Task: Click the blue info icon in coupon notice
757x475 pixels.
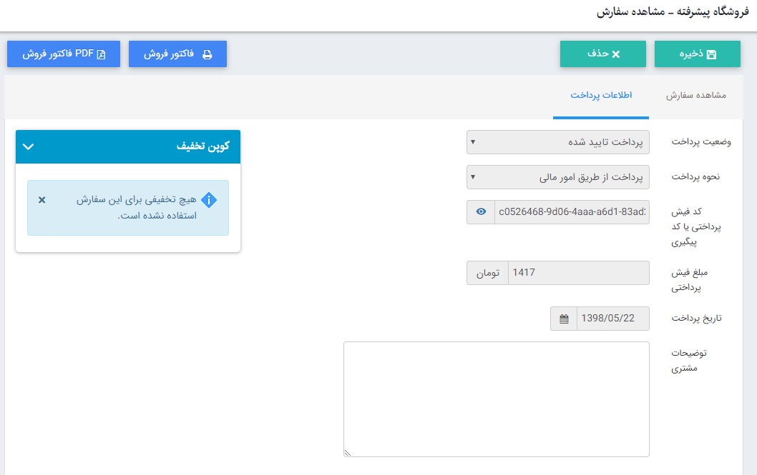Action: click(x=209, y=200)
